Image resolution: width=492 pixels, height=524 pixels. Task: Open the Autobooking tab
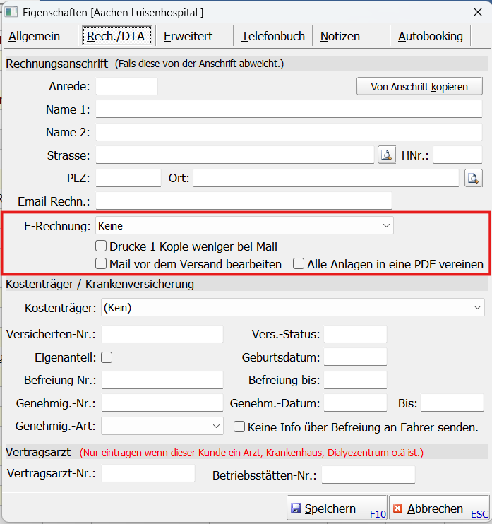(x=430, y=37)
